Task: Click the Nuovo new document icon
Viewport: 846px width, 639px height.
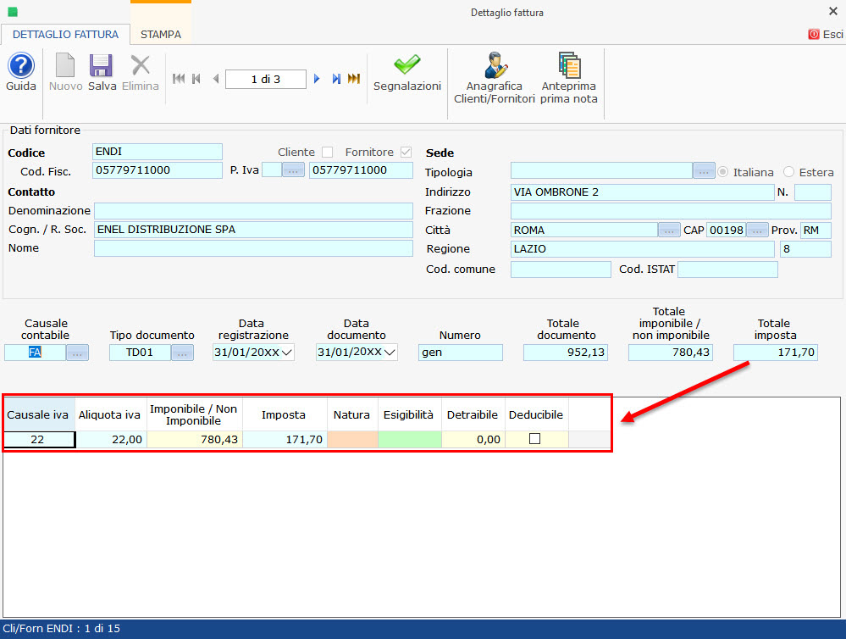Action: click(65, 65)
